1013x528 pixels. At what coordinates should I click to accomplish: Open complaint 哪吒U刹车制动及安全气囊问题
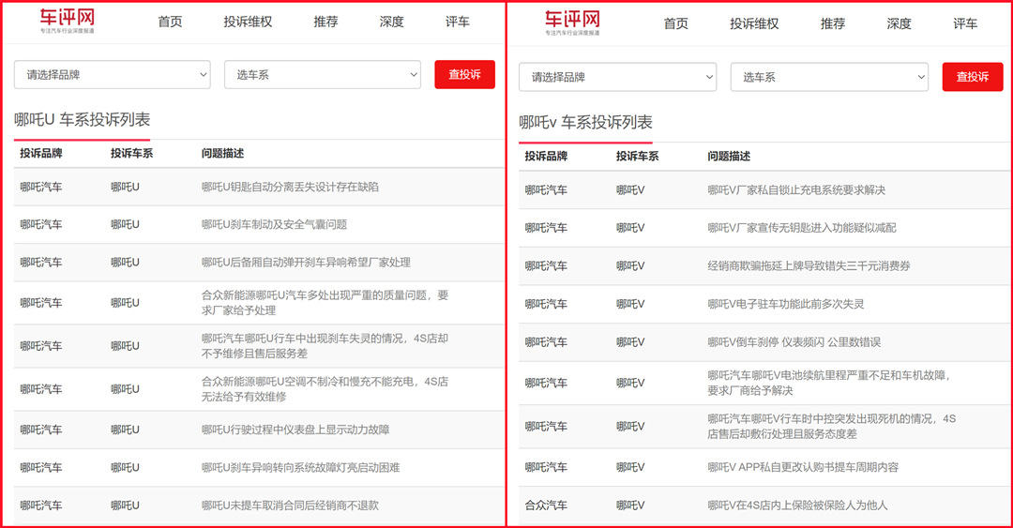pyautogui.click(x=274, y=224)
